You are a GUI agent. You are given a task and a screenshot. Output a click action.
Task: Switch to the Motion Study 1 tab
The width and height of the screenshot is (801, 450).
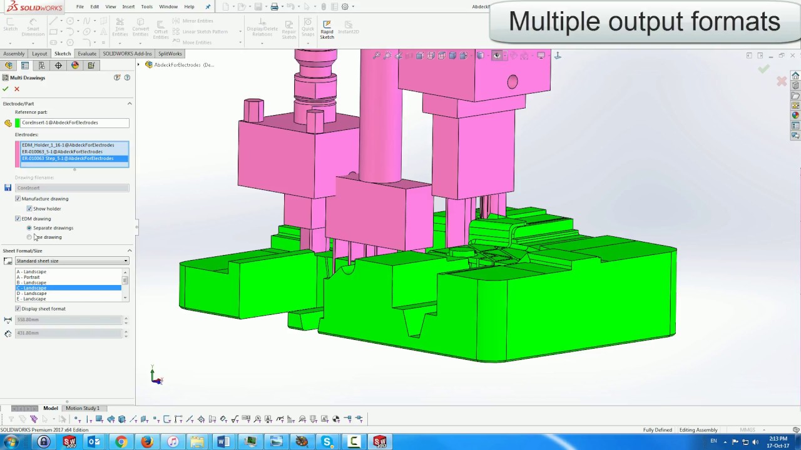(83, 408)
